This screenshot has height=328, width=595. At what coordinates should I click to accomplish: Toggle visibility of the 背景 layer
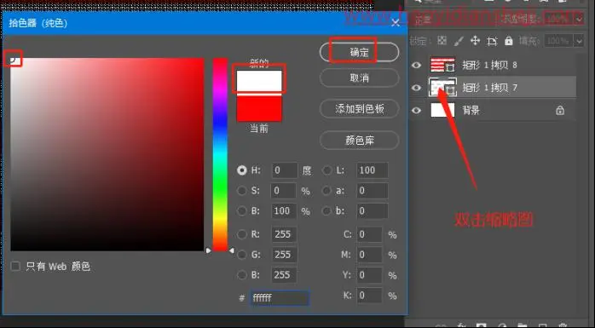(x=416, y=111)
